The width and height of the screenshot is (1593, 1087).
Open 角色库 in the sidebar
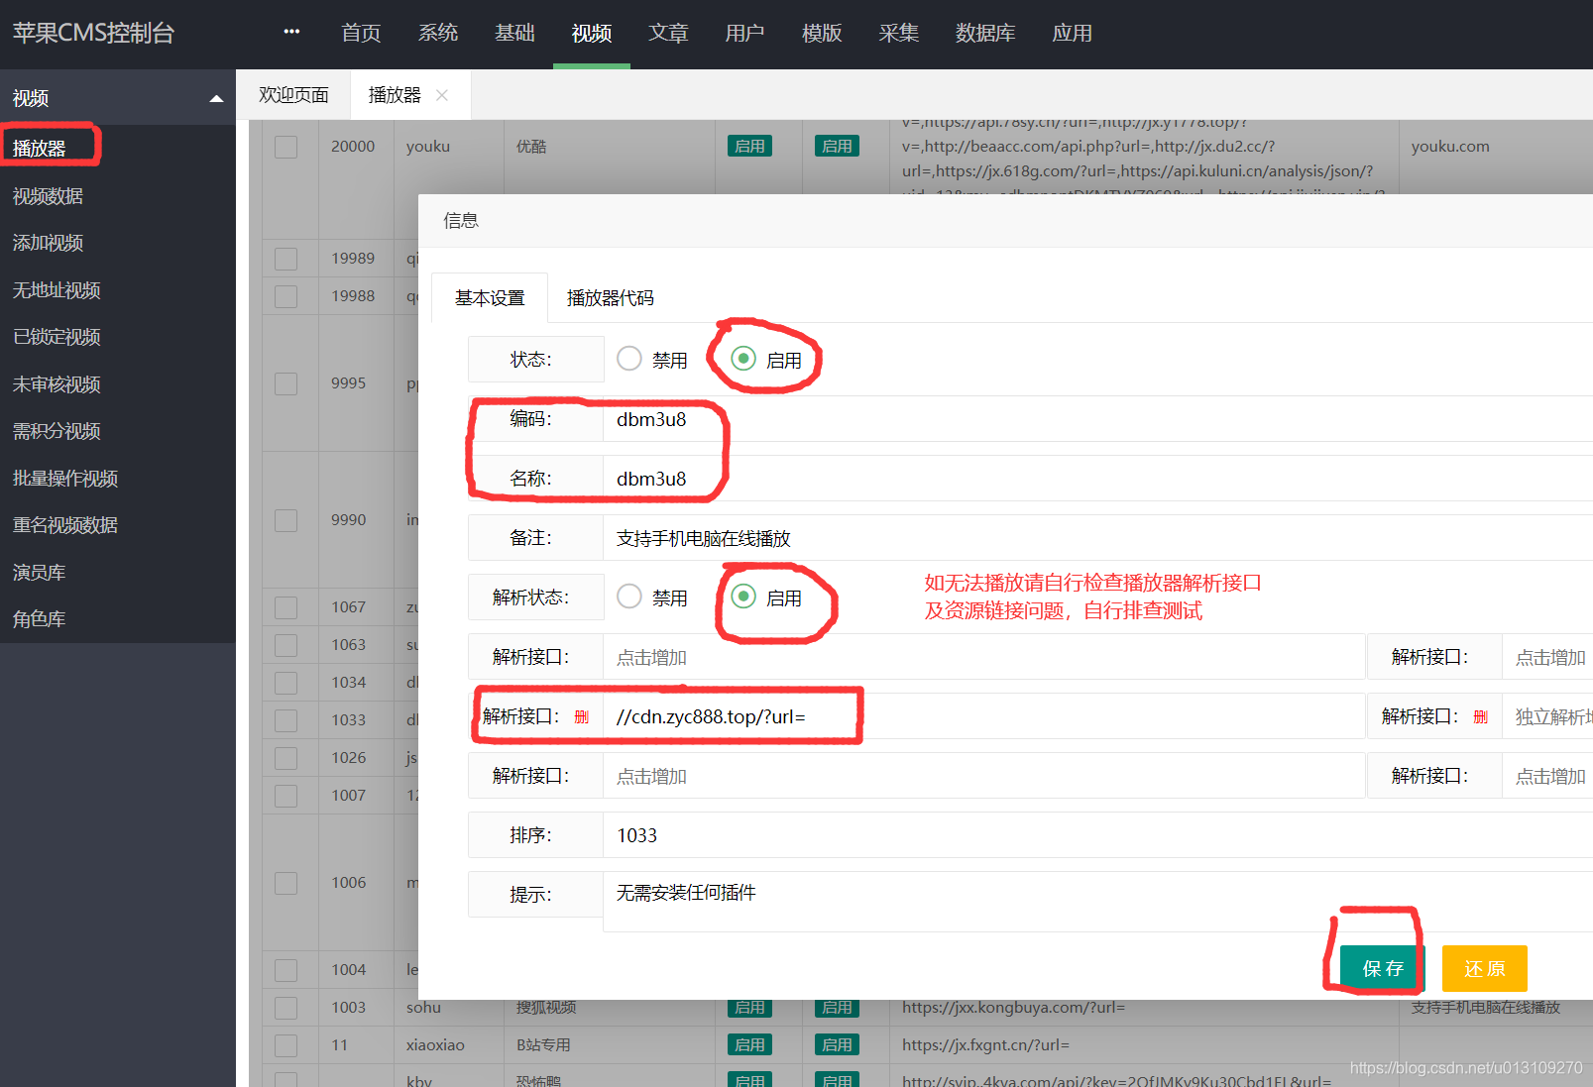(40, 619)
